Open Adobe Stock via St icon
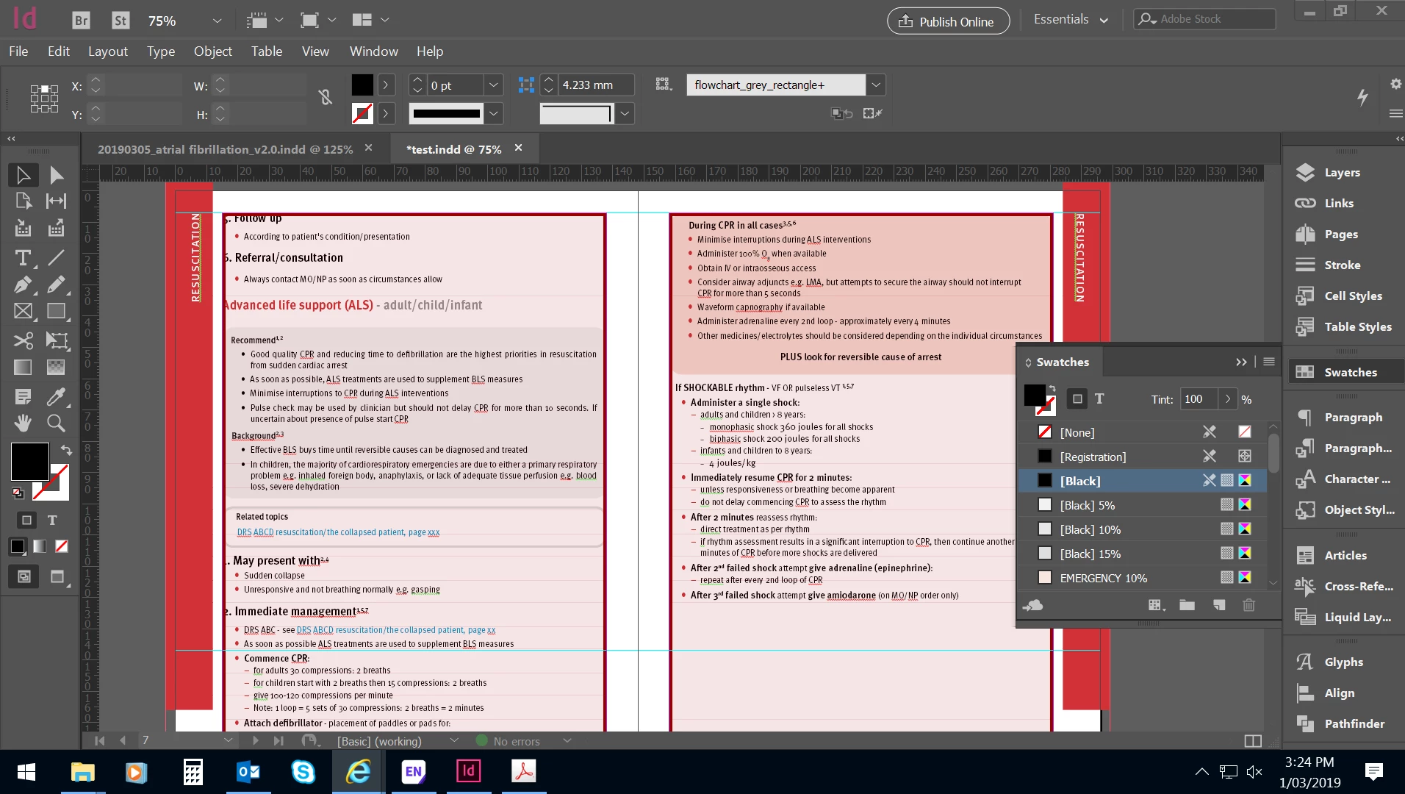Viewport: 1405px width, 794px height. click(x=121, y=21)
